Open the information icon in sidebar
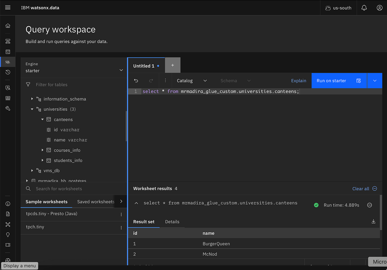This screenshot has width=387, height=270. tap(8, 204)
